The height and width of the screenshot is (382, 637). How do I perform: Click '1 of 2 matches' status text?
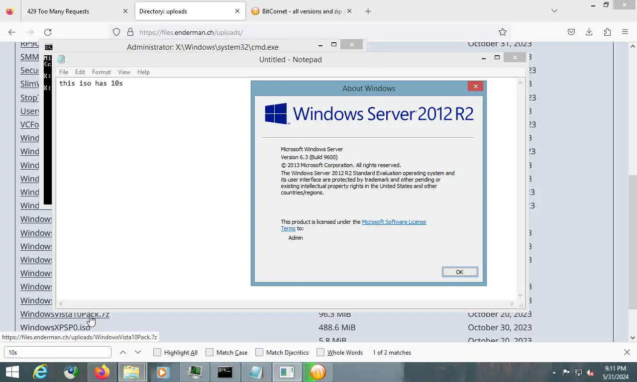click(x=392, y=352)
